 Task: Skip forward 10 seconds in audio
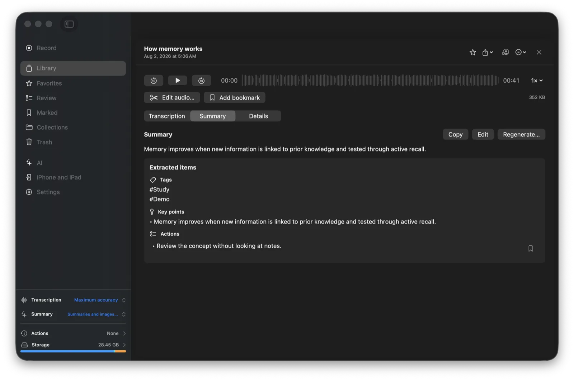201,81
